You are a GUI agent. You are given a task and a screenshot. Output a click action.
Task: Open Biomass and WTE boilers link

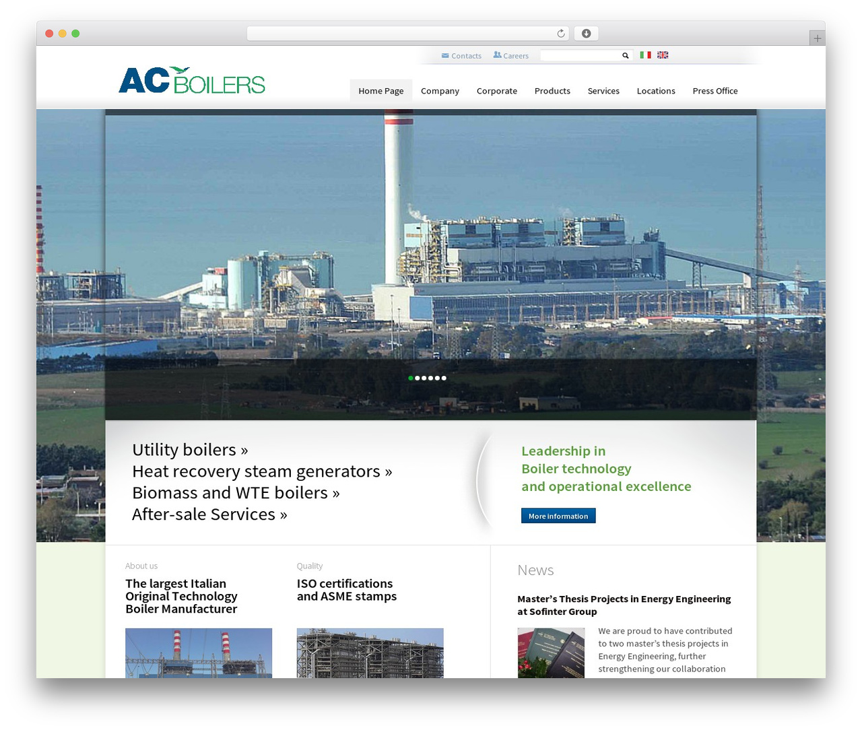tap(236, 493)
